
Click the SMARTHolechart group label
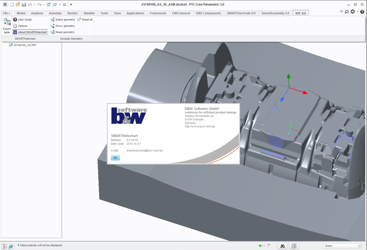click(x=25, y=39)
